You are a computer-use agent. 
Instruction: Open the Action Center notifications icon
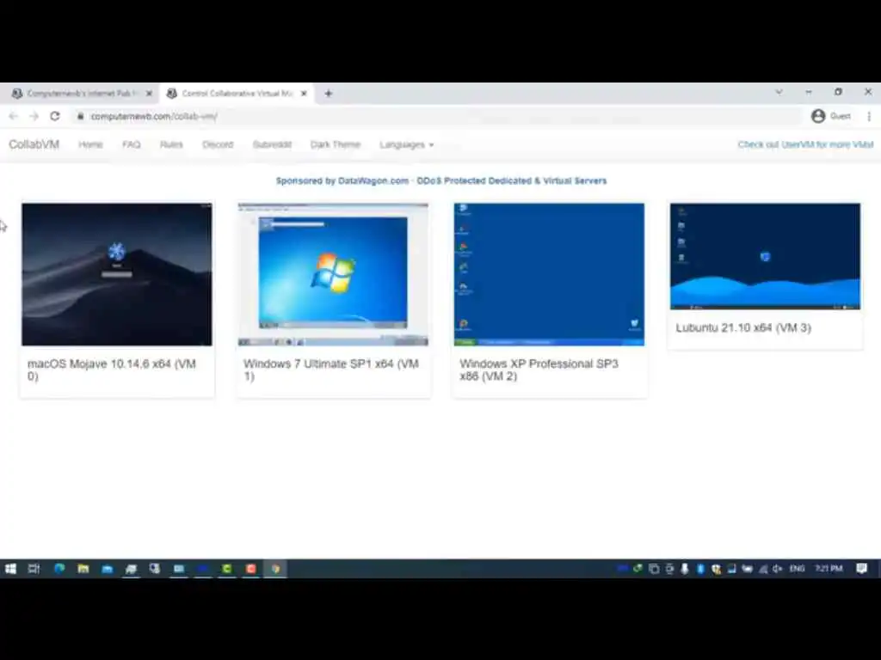pyautogui.click(x=861, y=569)
